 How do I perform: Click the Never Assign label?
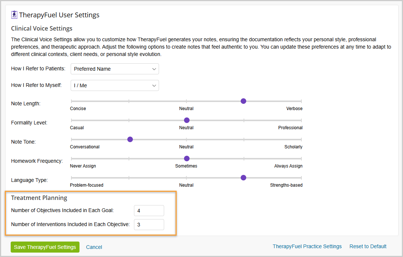click(x=83, y=166)
